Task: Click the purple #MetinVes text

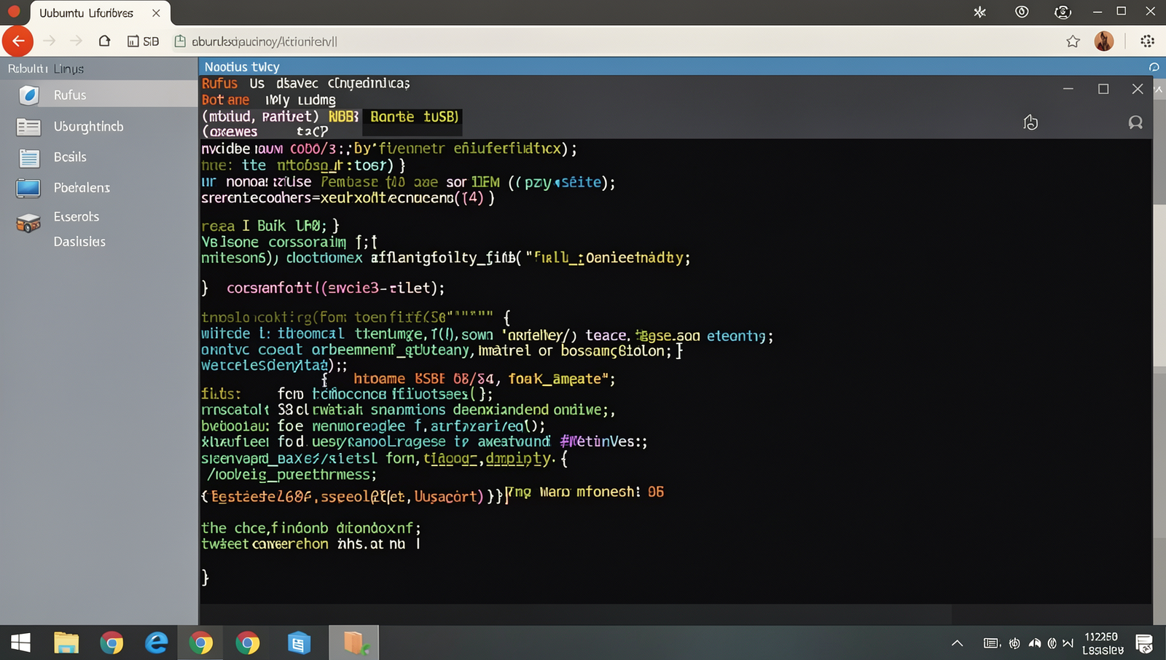Action: click(x=602, y=441)
